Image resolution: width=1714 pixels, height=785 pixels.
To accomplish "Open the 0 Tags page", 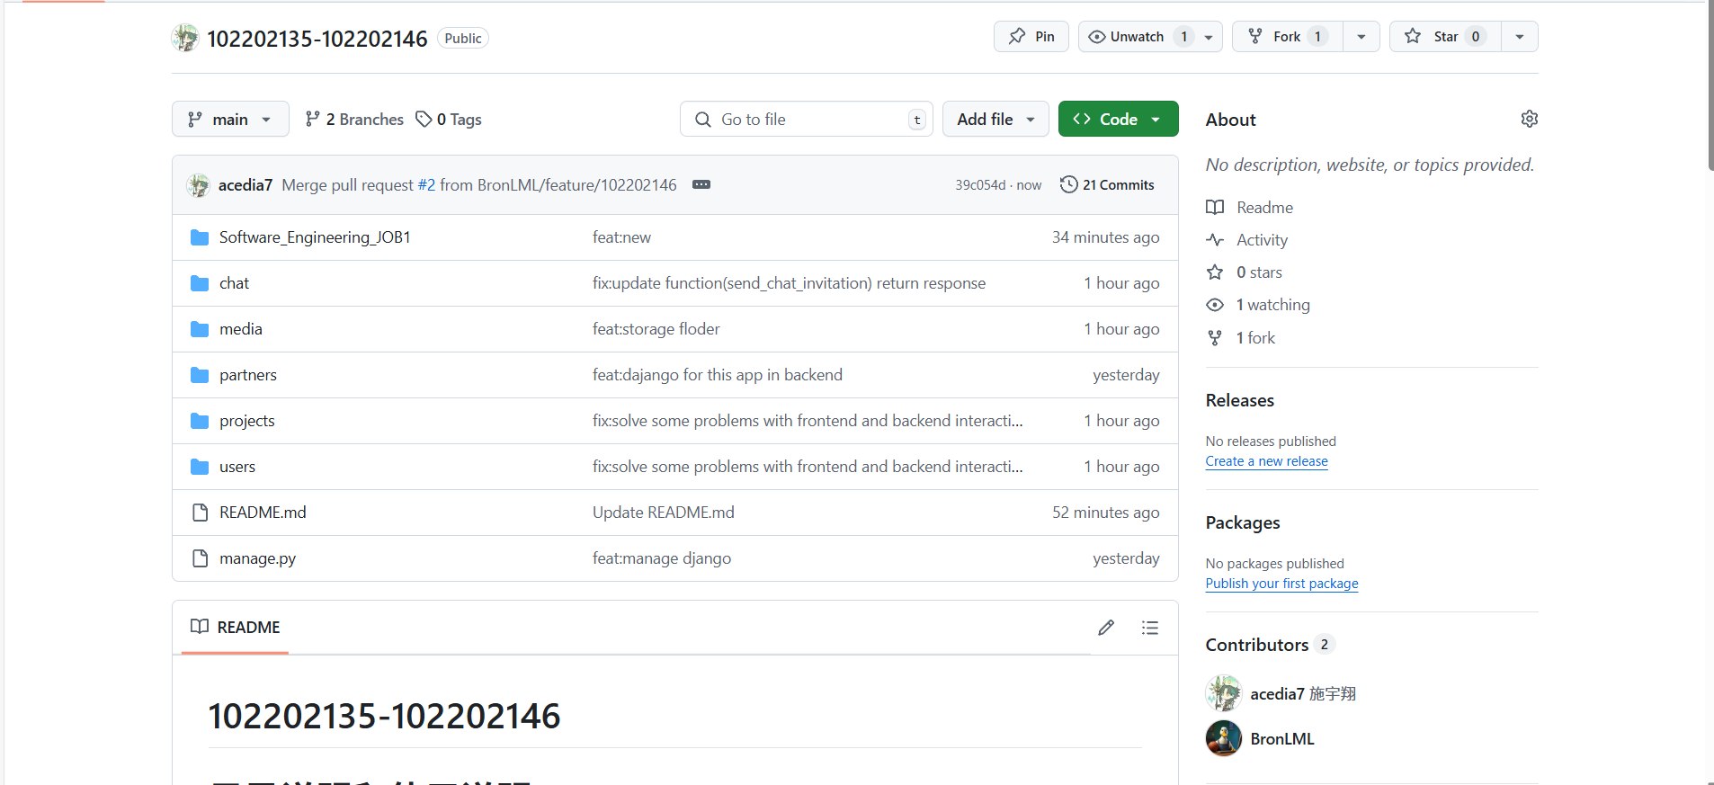I will [449, 120].
